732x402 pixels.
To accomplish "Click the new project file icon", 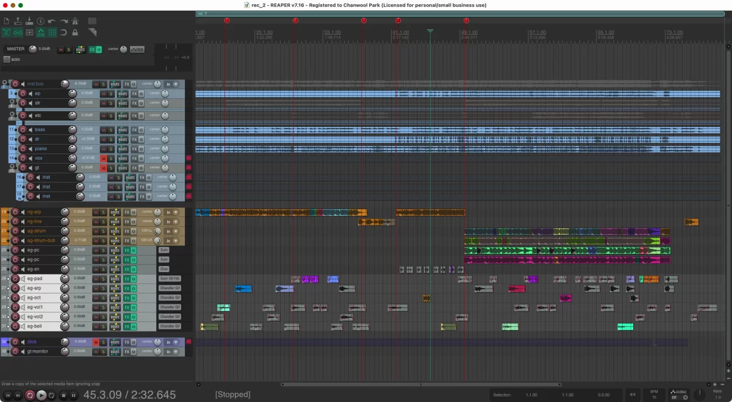I will coord(6,21).
